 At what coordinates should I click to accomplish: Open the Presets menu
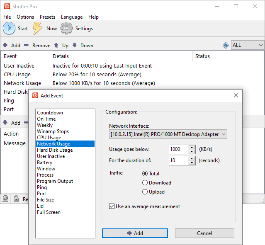(48, 17)
